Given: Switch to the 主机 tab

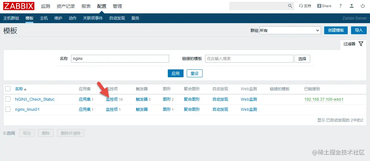Looking at the screenshot, I should coord(44,18).
